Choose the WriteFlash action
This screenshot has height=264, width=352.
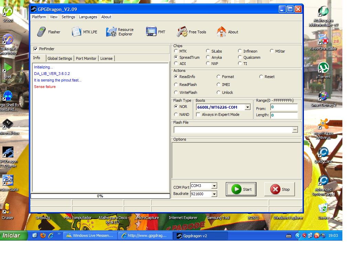coord(176,92)
